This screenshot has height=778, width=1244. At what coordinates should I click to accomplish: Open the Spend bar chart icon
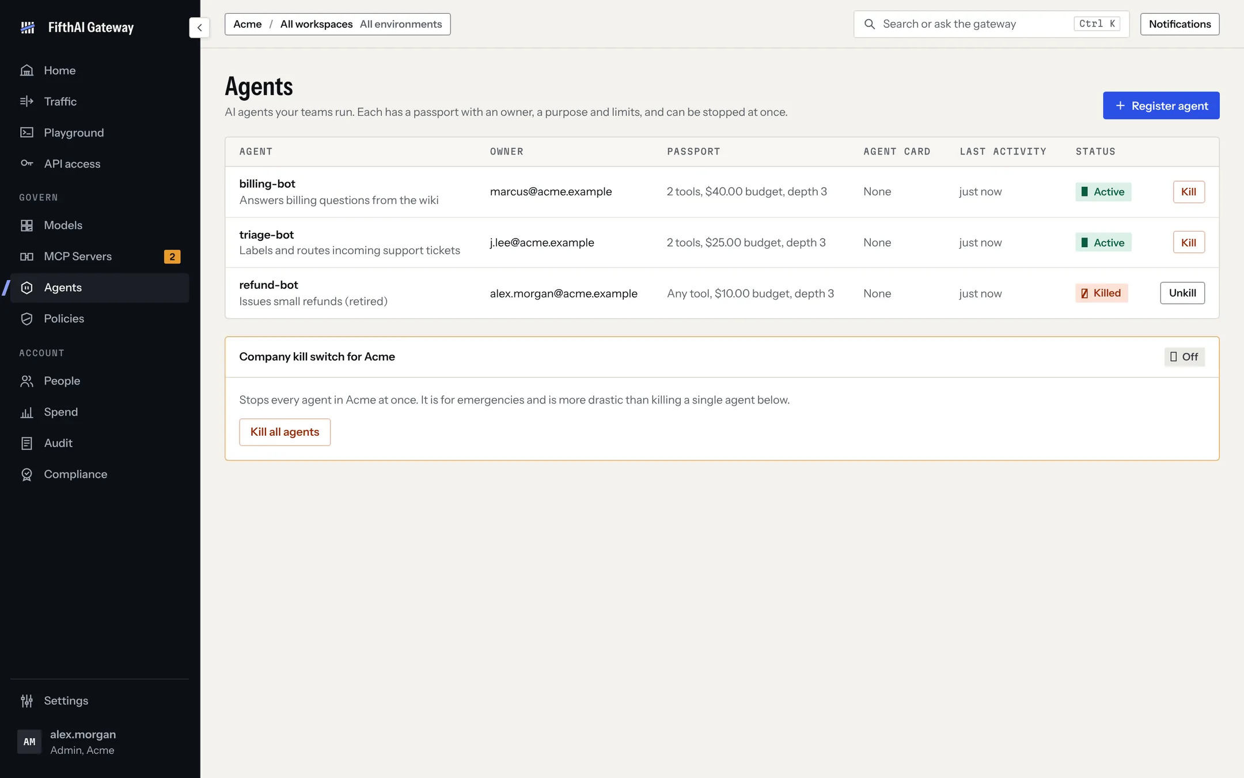26,412
